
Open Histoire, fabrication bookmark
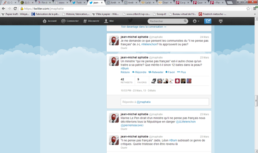tap(76, 14)
